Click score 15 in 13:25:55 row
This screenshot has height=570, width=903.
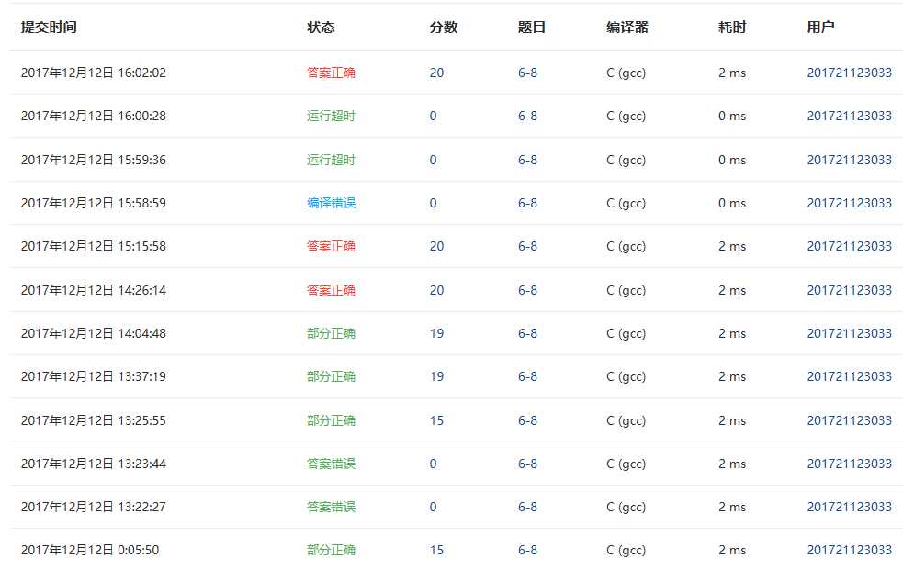click(x=436, y=420)
